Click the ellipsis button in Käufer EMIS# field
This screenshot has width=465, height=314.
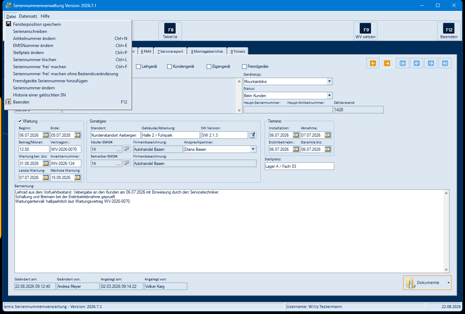click(x=118, y=149)
